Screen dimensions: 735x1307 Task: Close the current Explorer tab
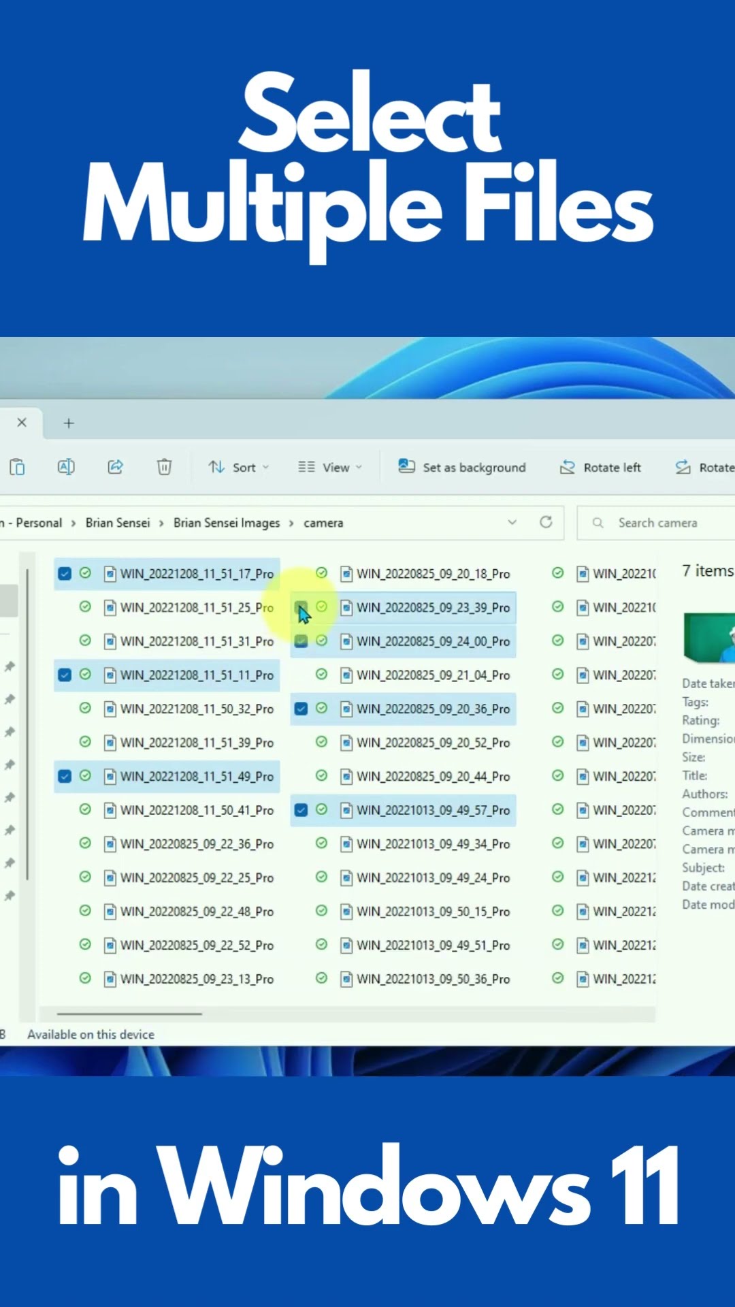[22, 423]
